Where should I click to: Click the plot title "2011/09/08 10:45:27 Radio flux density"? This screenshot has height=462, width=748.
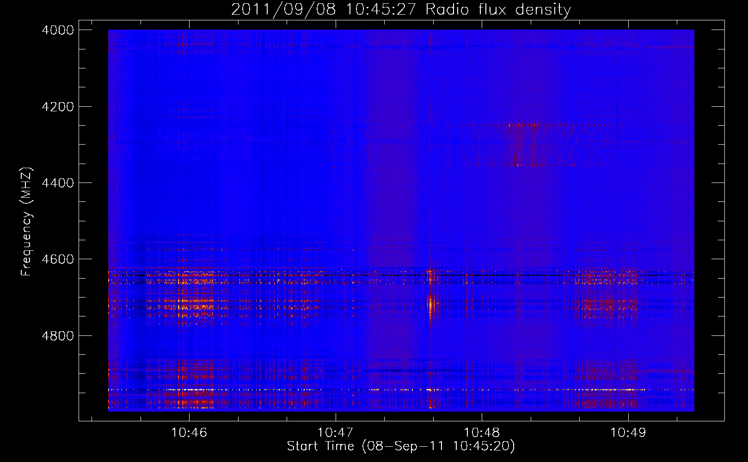click(401, 9)
